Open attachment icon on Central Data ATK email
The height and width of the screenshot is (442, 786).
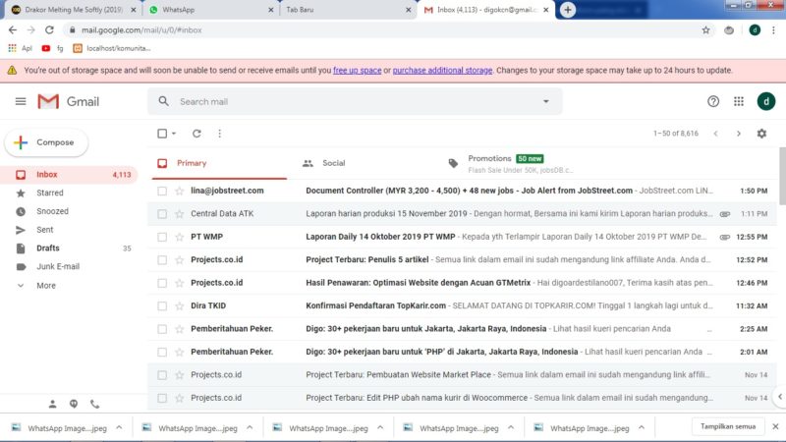[724, 214]
